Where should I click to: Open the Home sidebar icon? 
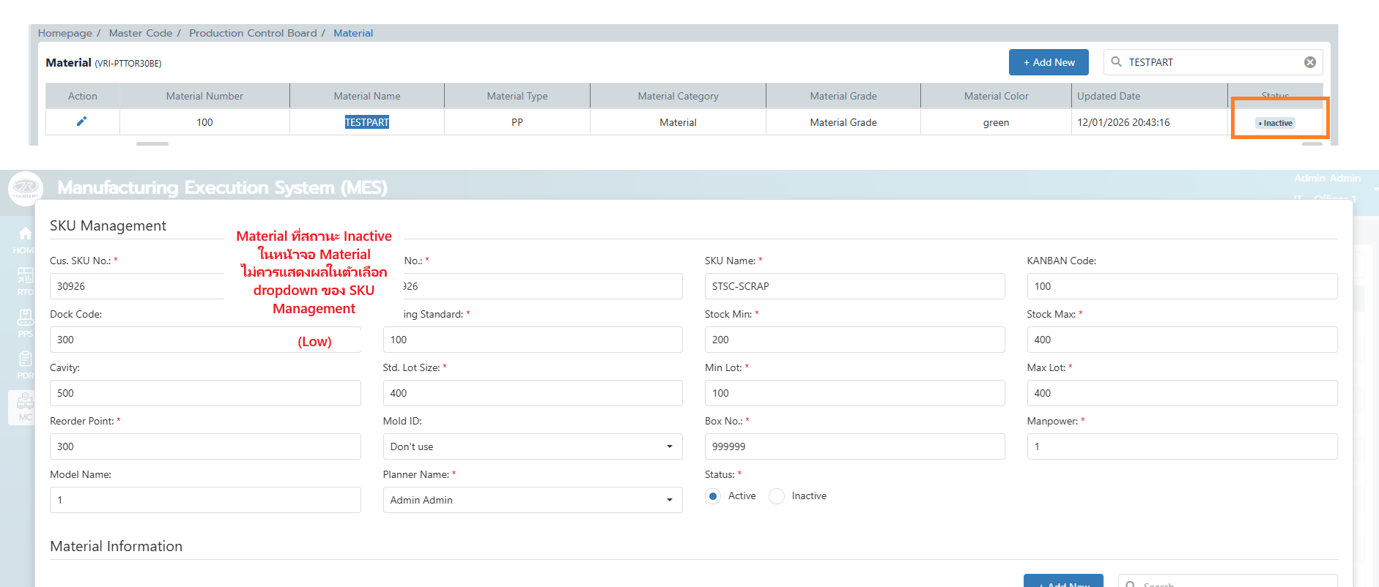(x=25, y=234)
